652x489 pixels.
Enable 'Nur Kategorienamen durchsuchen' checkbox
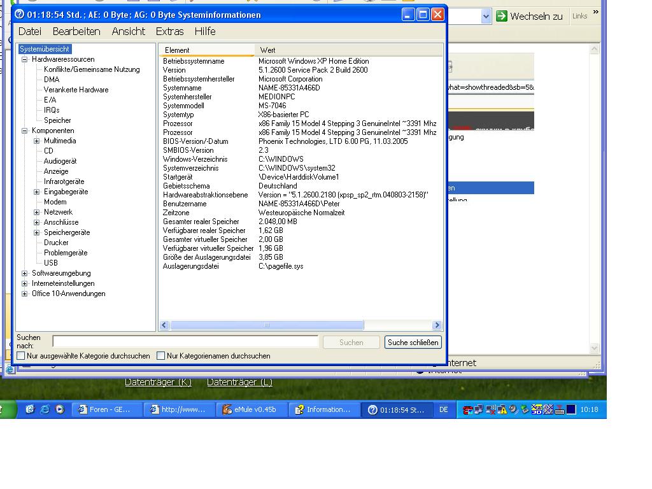pos(160,356)
